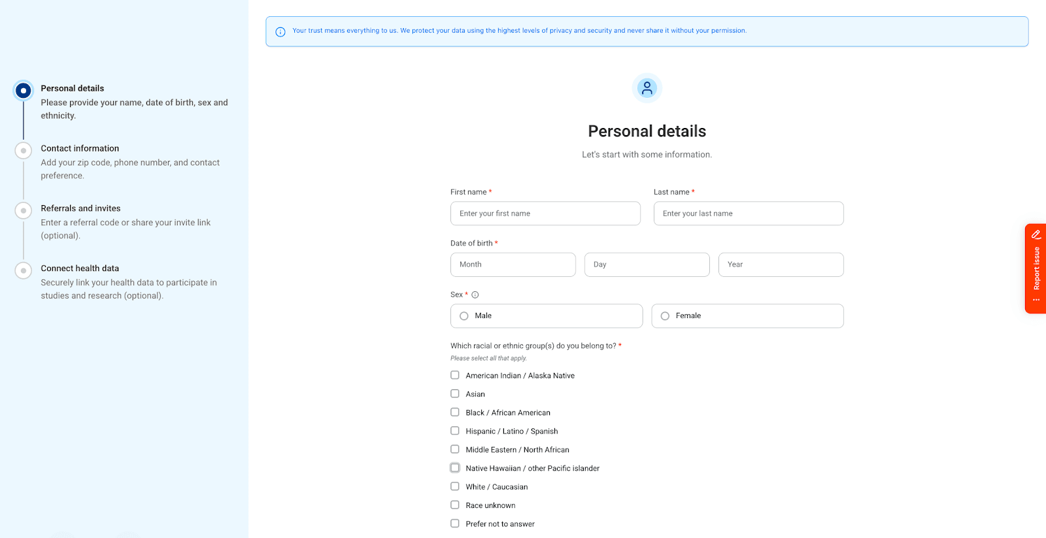Check the American Indian / Alaska Native checkbox

coord(454,375)
